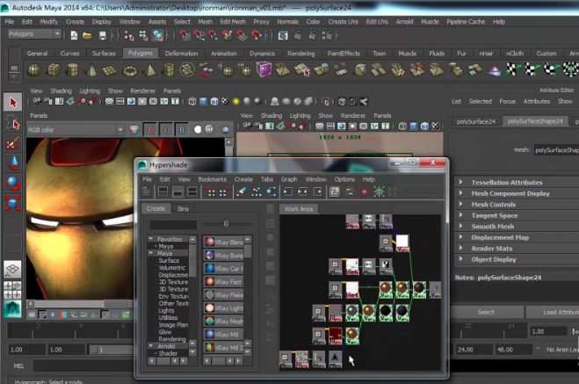The width and height of the screenshot is (579, 384).
Task: Switch to the Bins tab in Hypershade
Action: point(183,209)
